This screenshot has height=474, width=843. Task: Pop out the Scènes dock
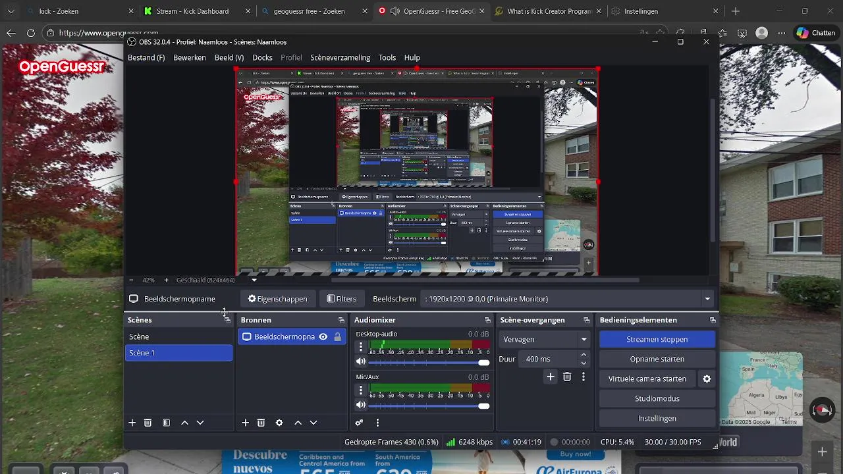pos(227,320)
